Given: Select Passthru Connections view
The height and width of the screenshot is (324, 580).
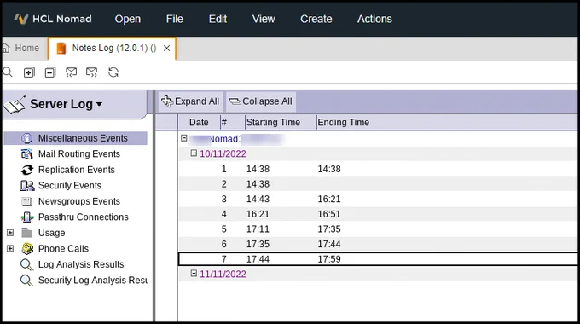Looking at the screenshot, I should pyautogui.click(x=84, y=217).
